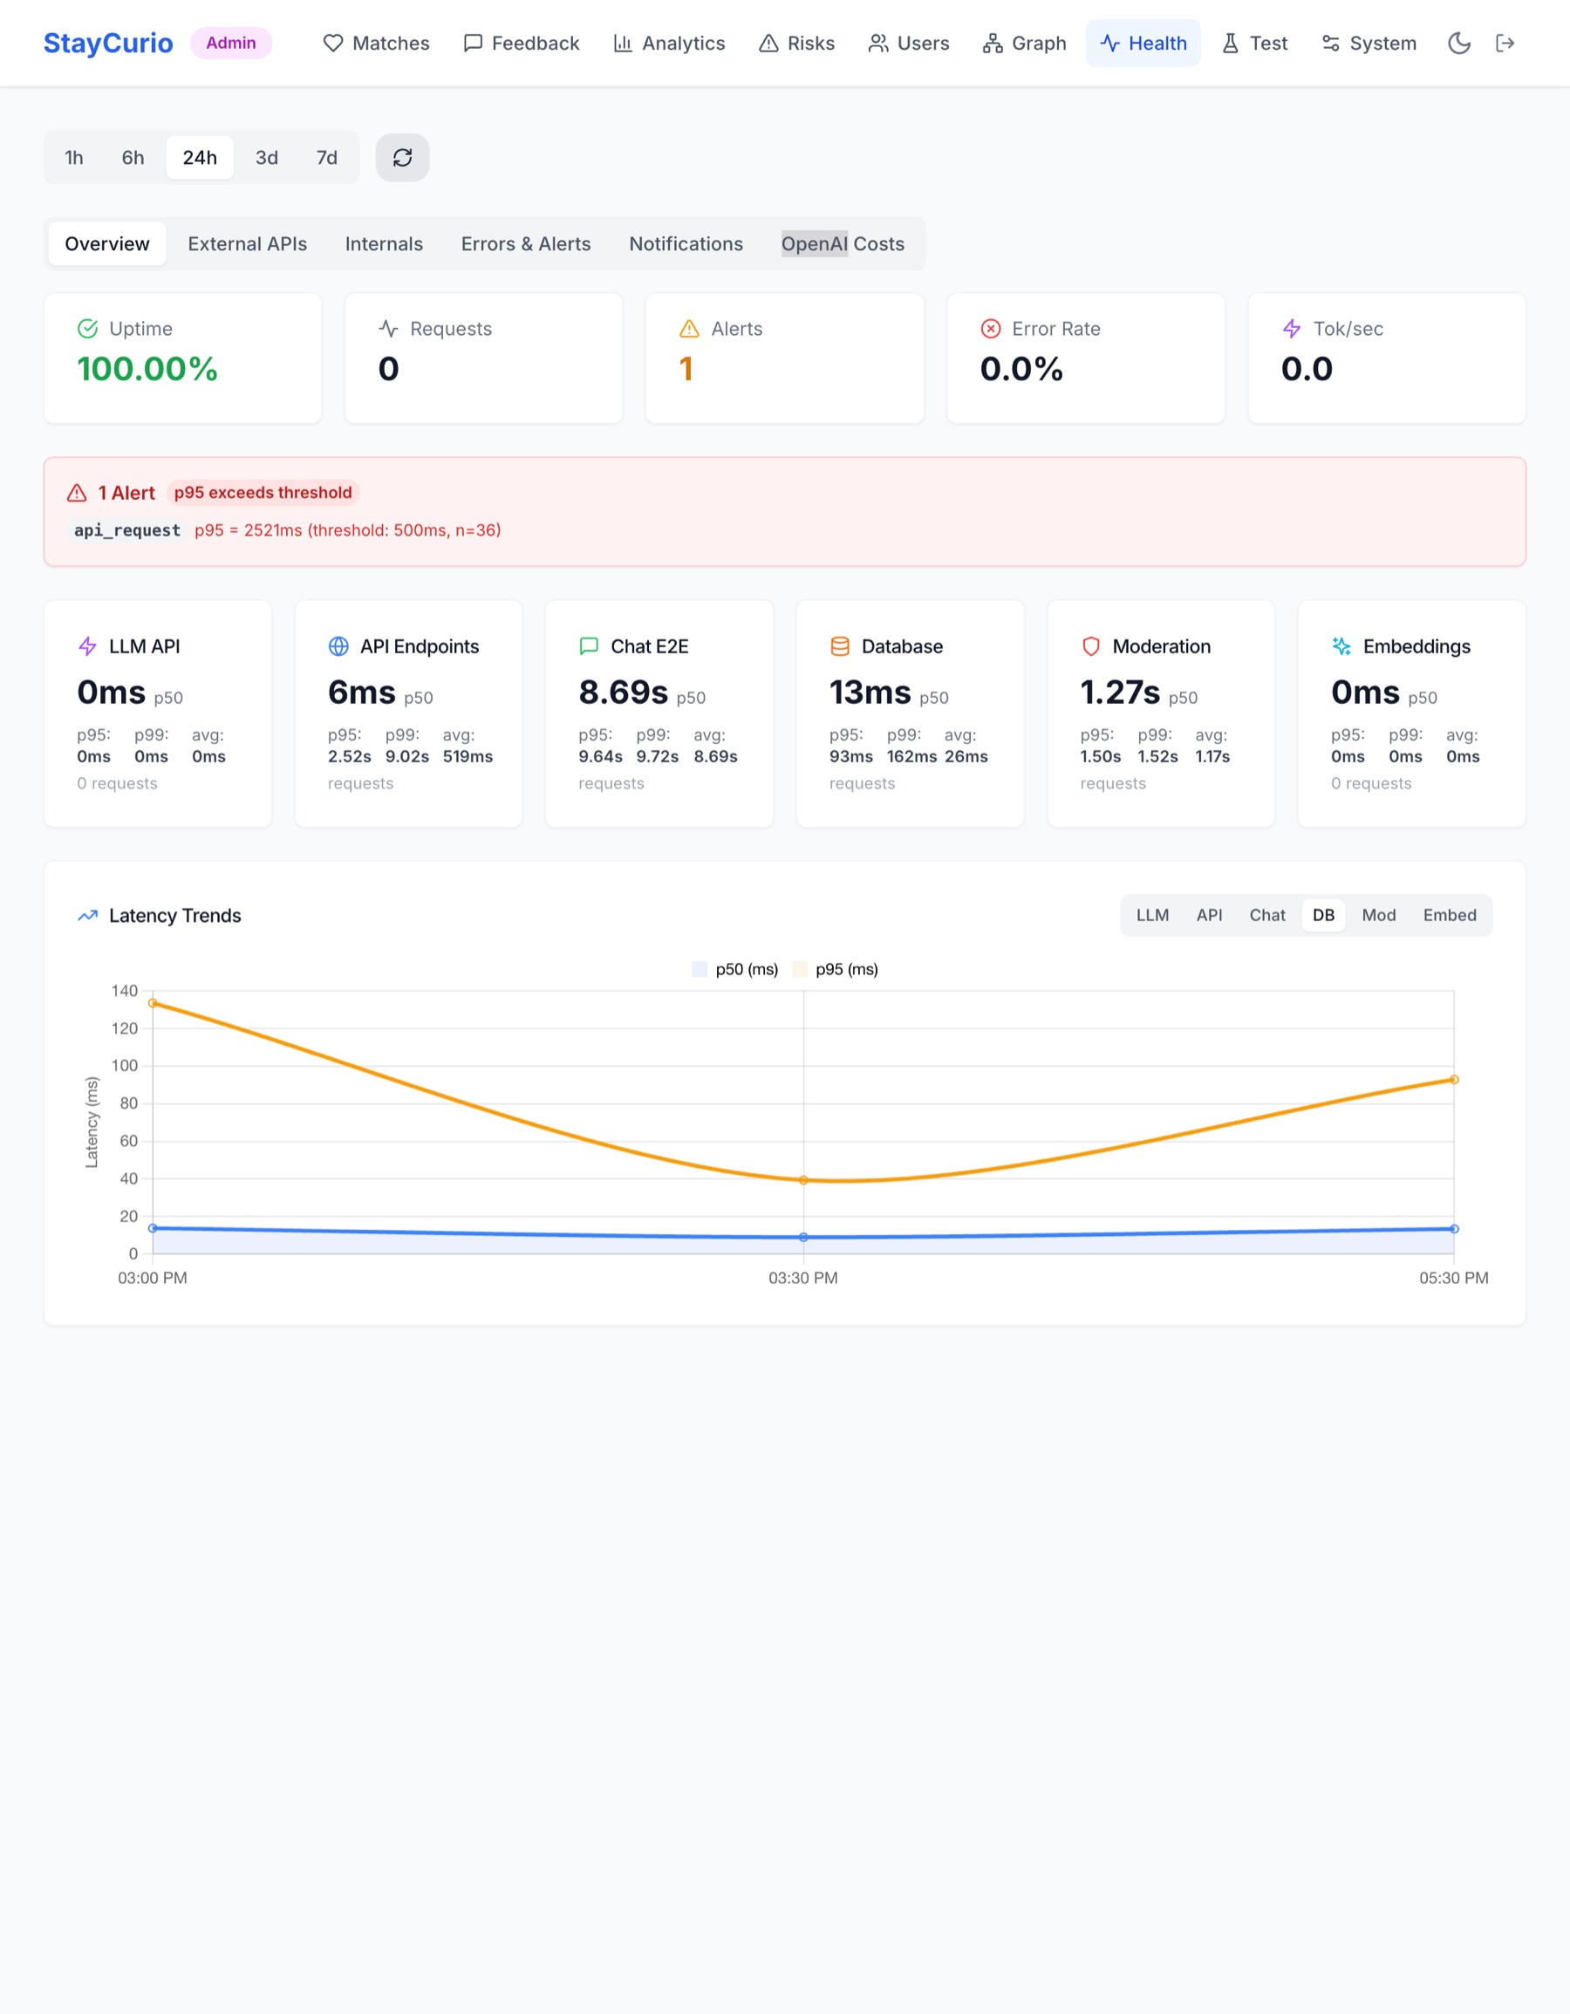
Task: Click the Analytics bar chart icon
Action: [624, 44]
